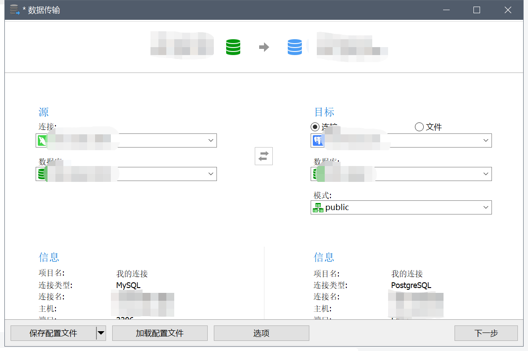The image size is (528, 351).
Task: Click the schema icon beside public
Action: [x=317, y=207]
